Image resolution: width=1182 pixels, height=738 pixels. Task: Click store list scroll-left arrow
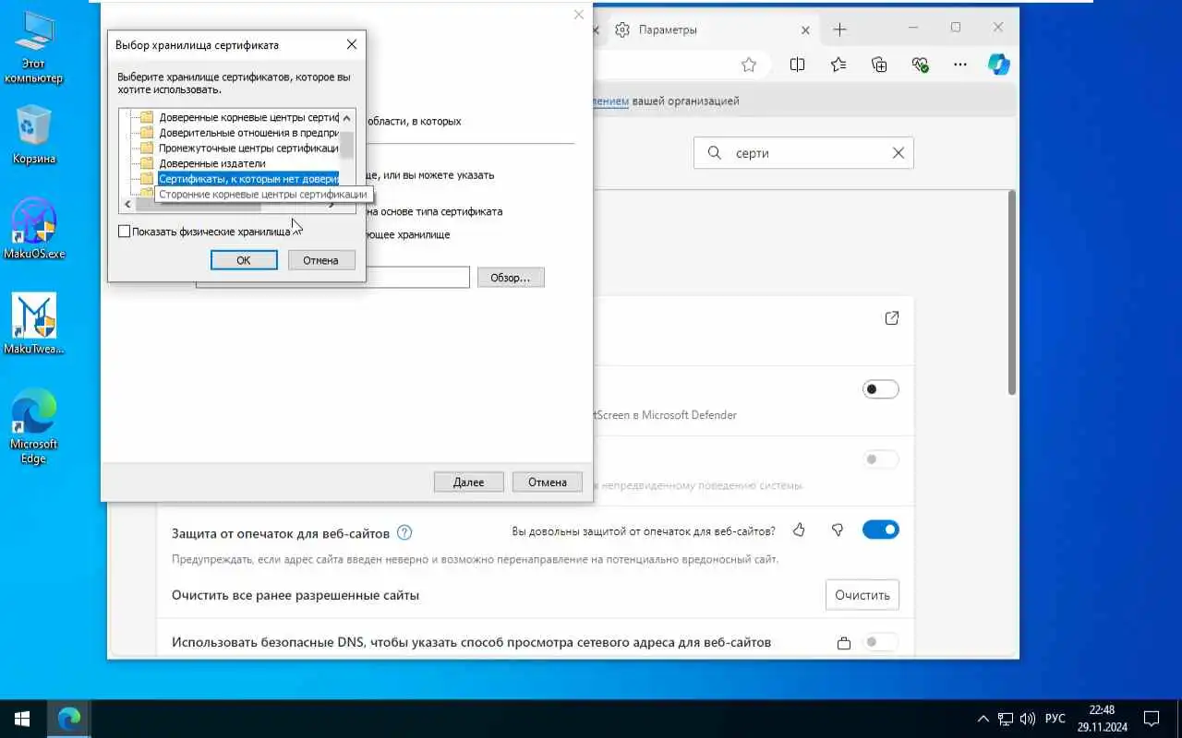(x=127, y=204)
